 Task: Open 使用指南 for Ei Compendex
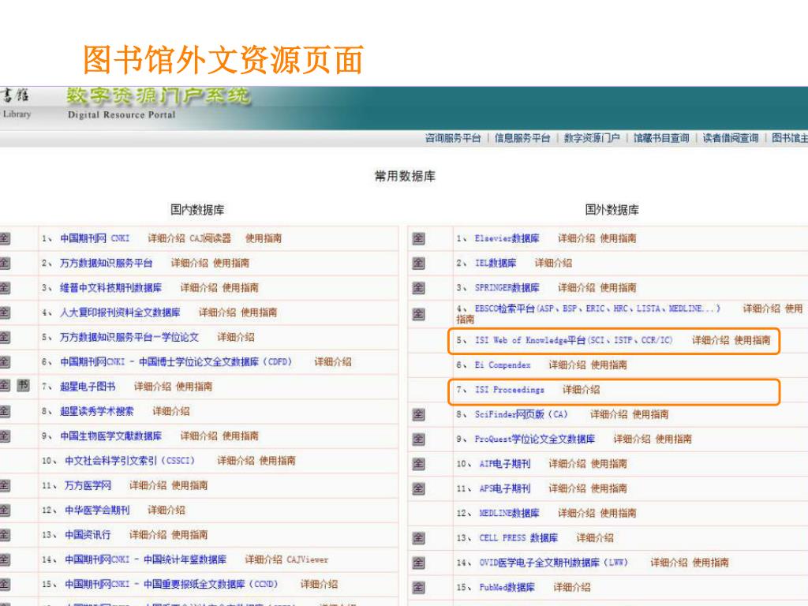(609, 365)
